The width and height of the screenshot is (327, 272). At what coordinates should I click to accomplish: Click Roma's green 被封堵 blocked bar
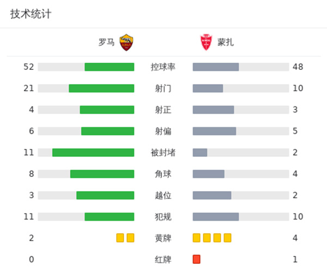click(93, 152)
